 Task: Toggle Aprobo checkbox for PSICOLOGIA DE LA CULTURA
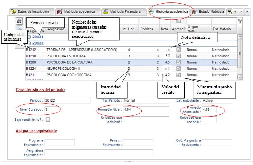pos(178,62)
